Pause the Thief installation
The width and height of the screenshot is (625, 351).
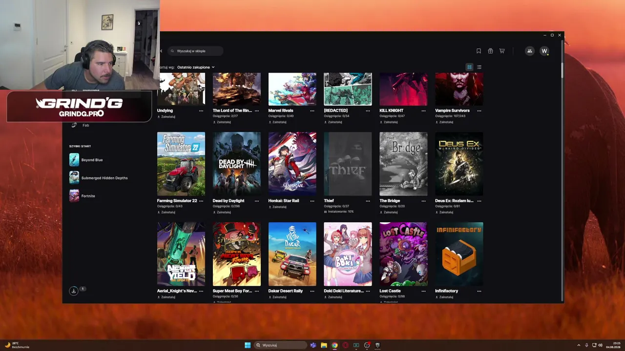click(x=325, y=212)
